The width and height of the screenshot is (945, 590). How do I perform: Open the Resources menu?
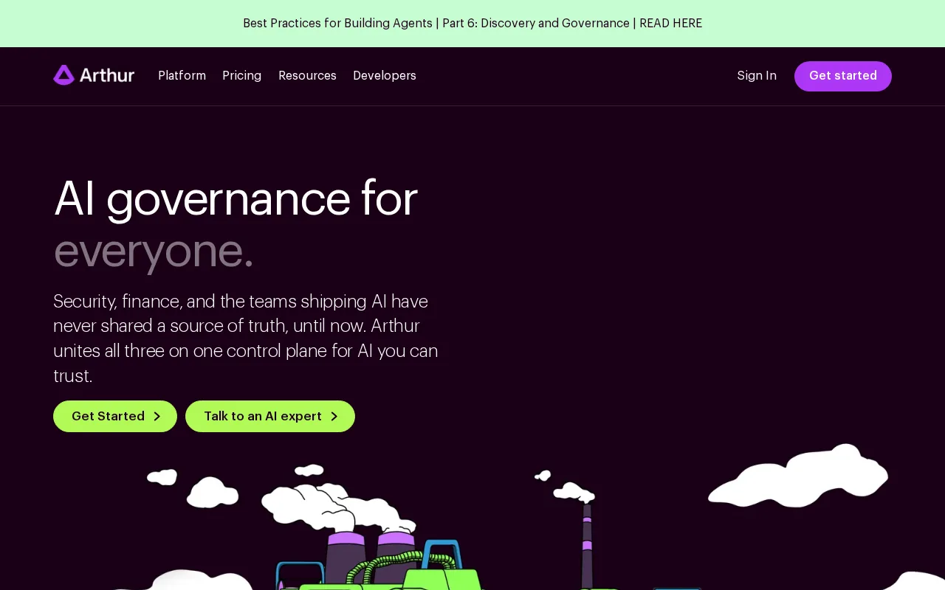[x=307, y=76]
